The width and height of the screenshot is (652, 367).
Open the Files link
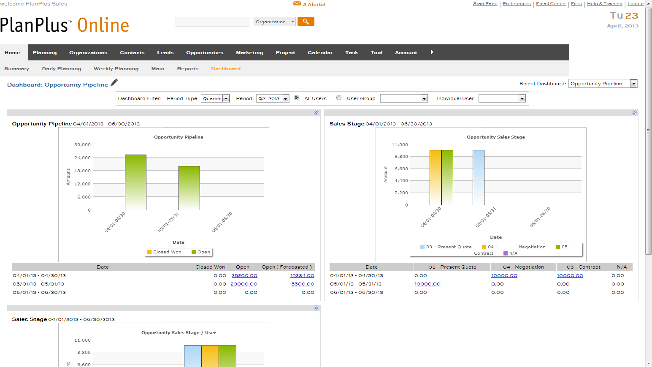pos(576,4)
